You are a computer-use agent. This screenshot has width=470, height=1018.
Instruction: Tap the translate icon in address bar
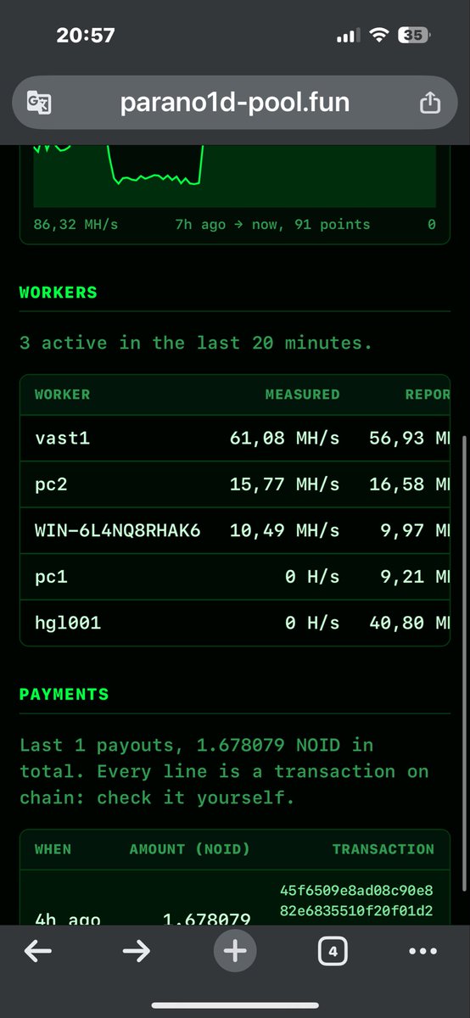pos(40,103)
